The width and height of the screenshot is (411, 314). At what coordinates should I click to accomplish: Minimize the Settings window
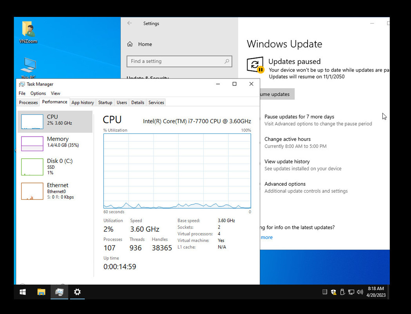(x=372, y=24)
